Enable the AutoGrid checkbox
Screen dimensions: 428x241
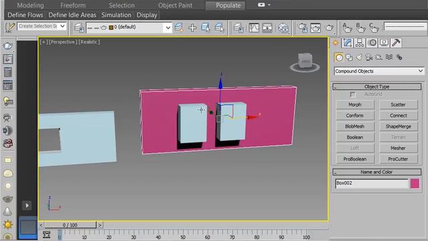[x=352, y=94]
